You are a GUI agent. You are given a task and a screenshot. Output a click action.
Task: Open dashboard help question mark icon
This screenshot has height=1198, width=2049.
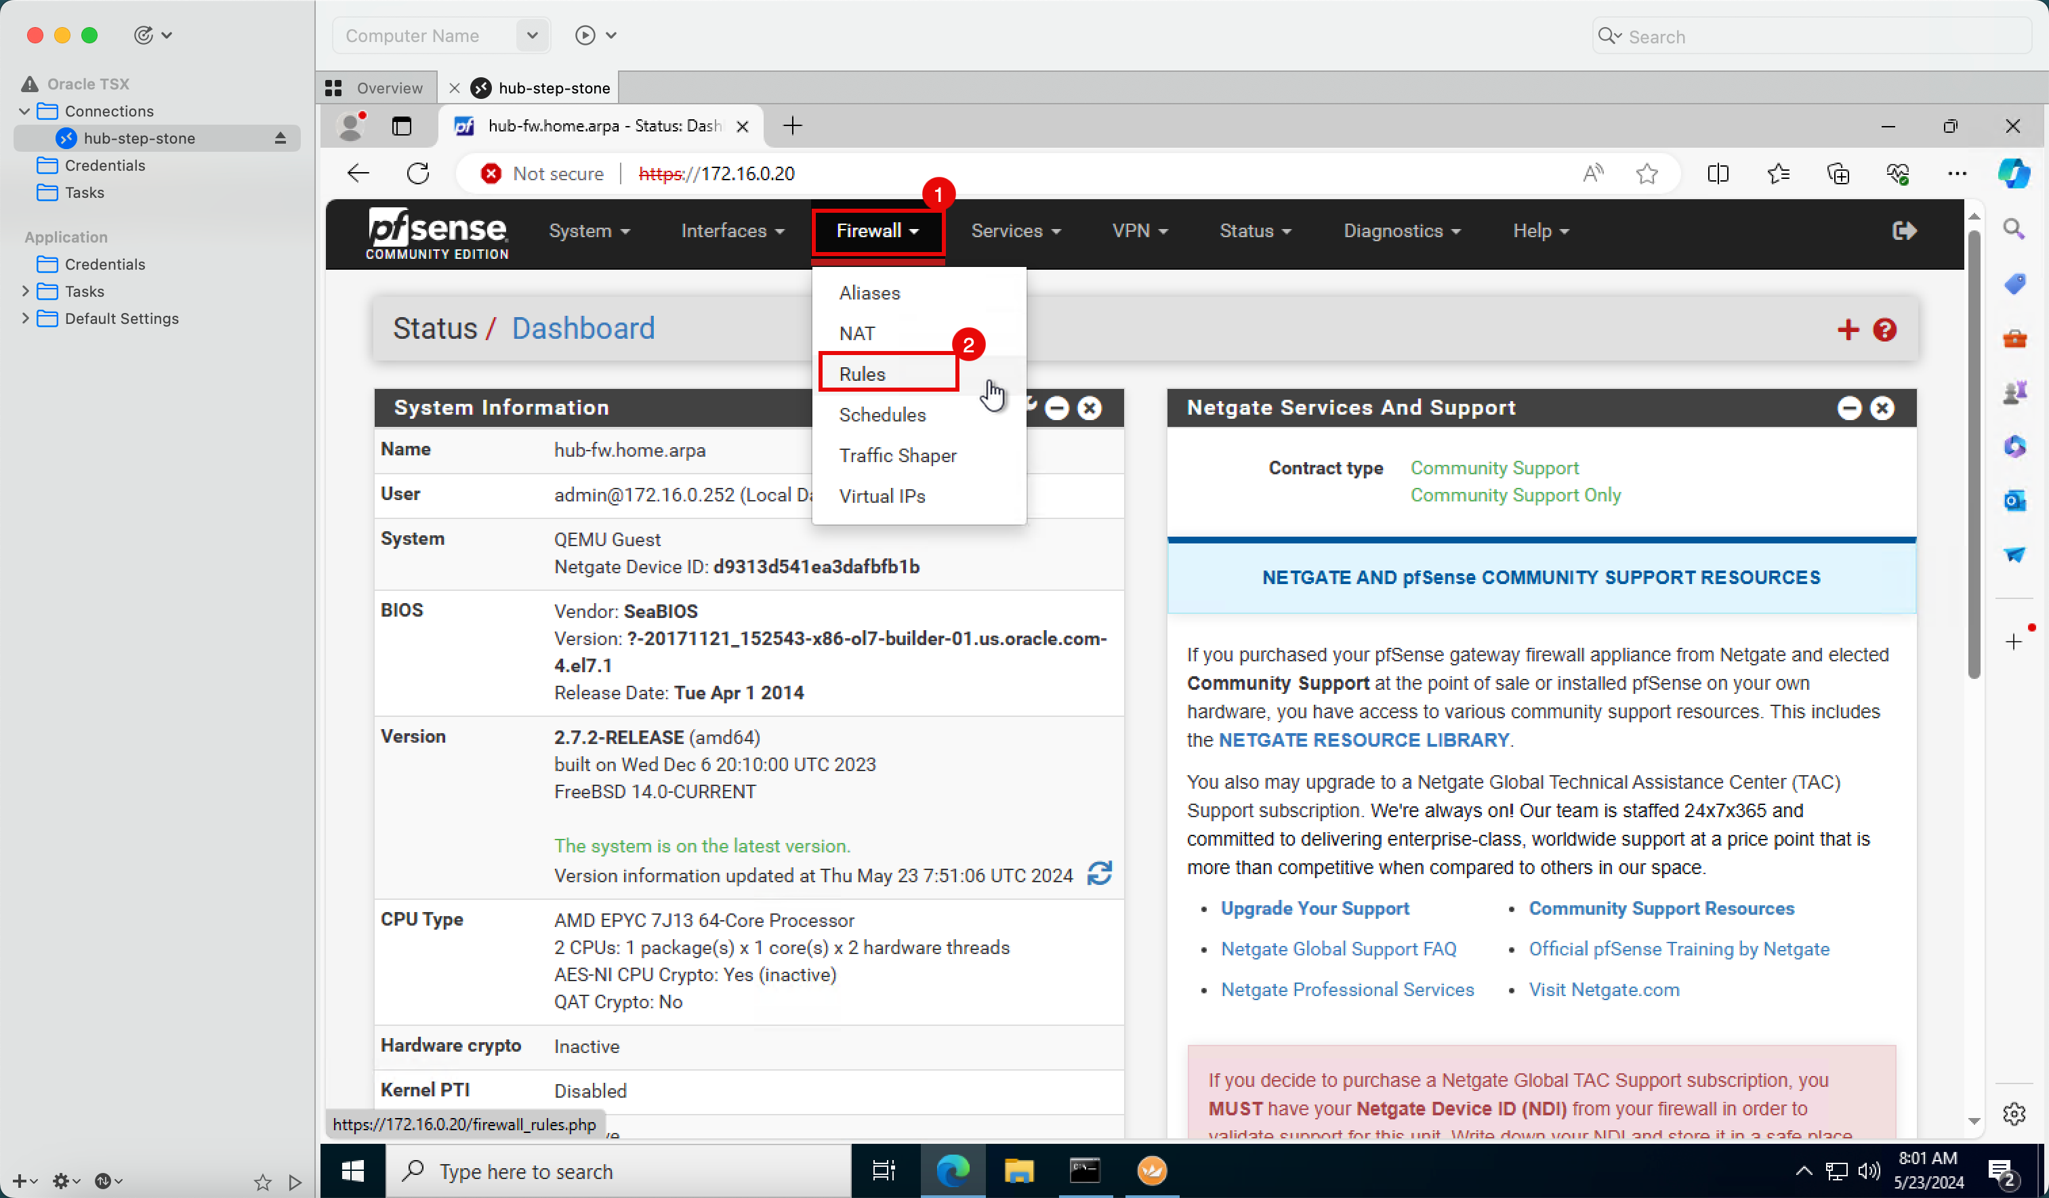click(x=1884, y=329)
